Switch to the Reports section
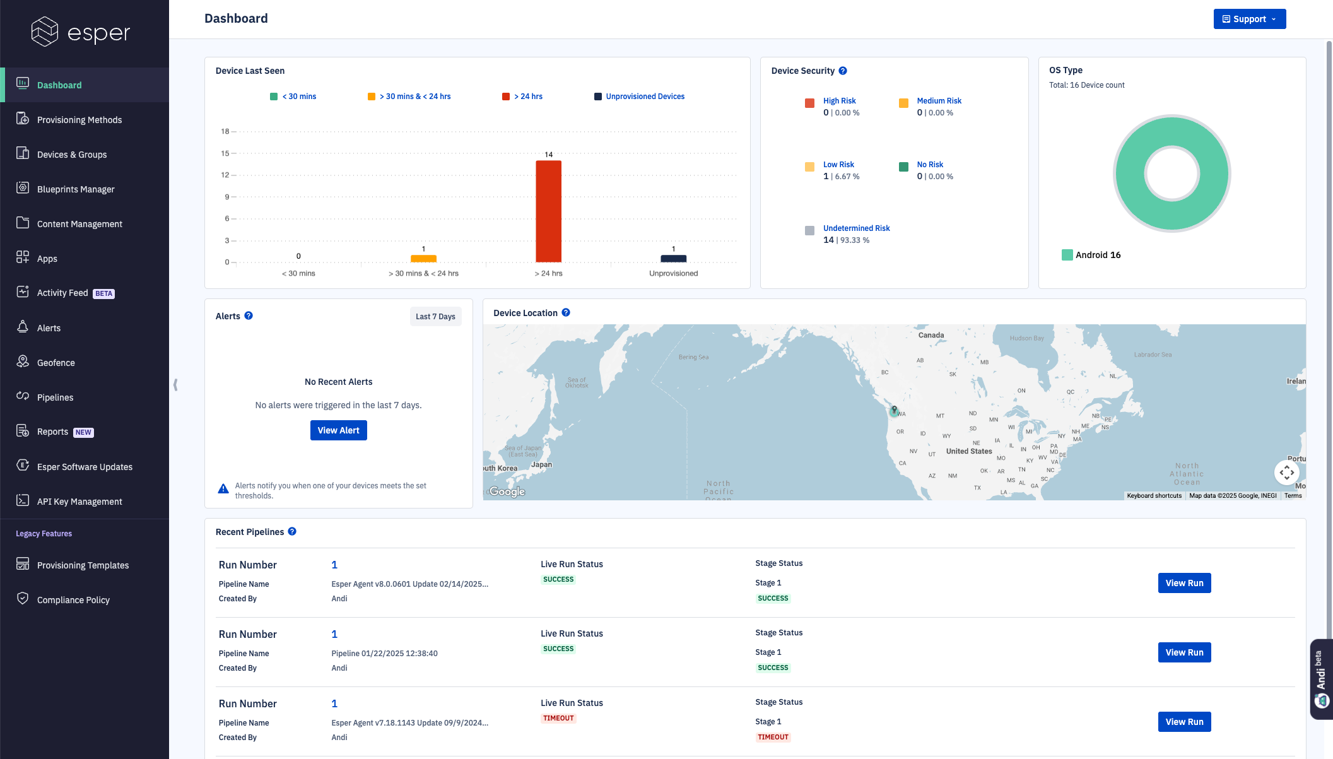The width and height of the screenshot is (1333, 759). [x=52, y=432]
